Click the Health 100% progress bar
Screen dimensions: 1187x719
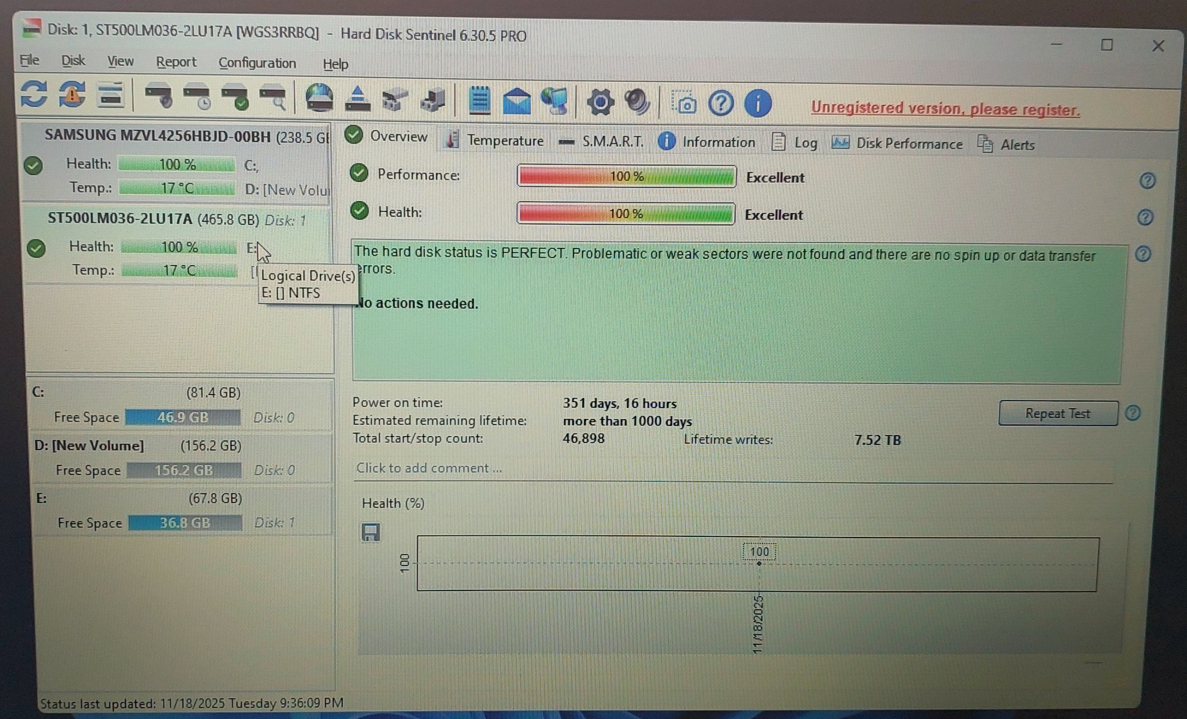(x=625, y=214)
